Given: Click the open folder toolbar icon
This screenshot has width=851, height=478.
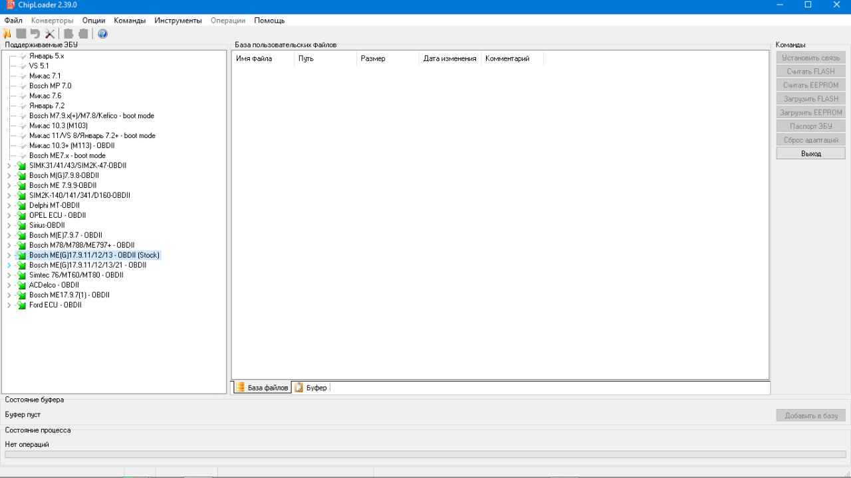Looking at the screenshot, I should click(7, 34).
